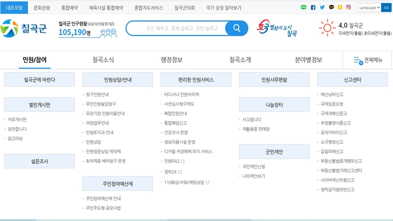Image resolution: width=393 pixels, height=221 pixels.
Task: Select the 칠곡소식 main menu
Action: click(103, 60)
